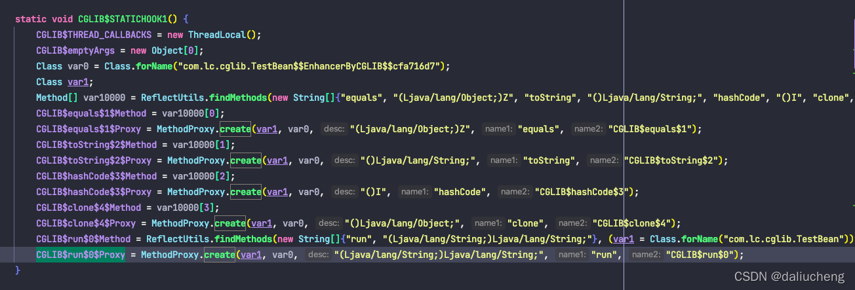Click the var10000 variable in the Method[] declaration
Screen dimensions: 855x290
click(x=104, y=98)
